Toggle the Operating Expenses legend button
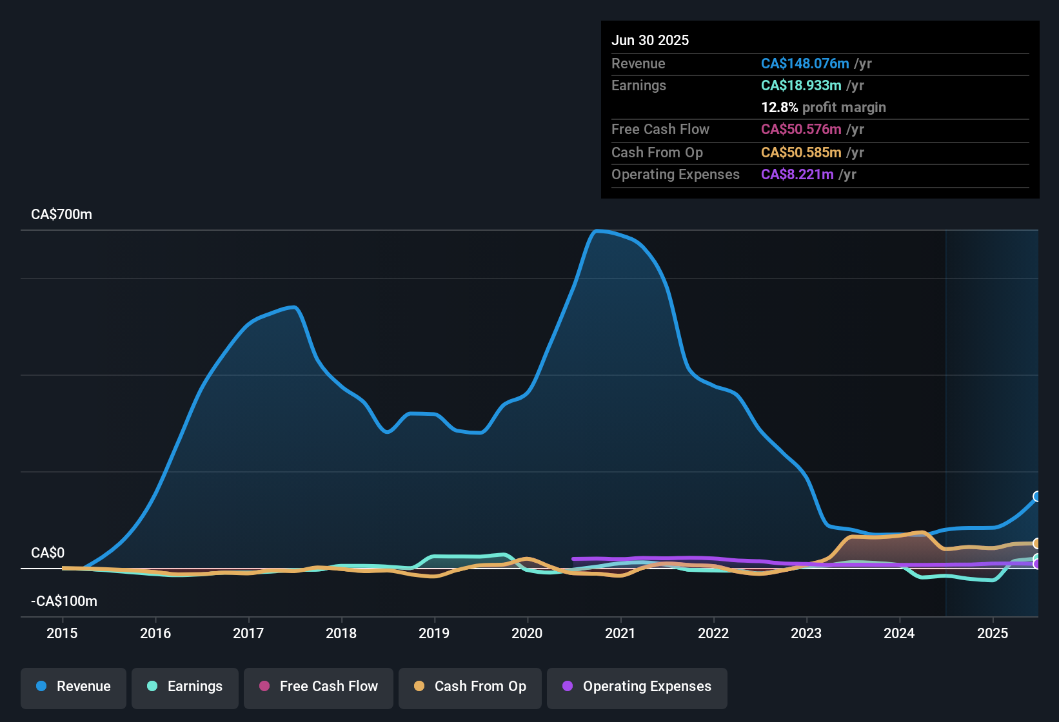 click(637, 687)
